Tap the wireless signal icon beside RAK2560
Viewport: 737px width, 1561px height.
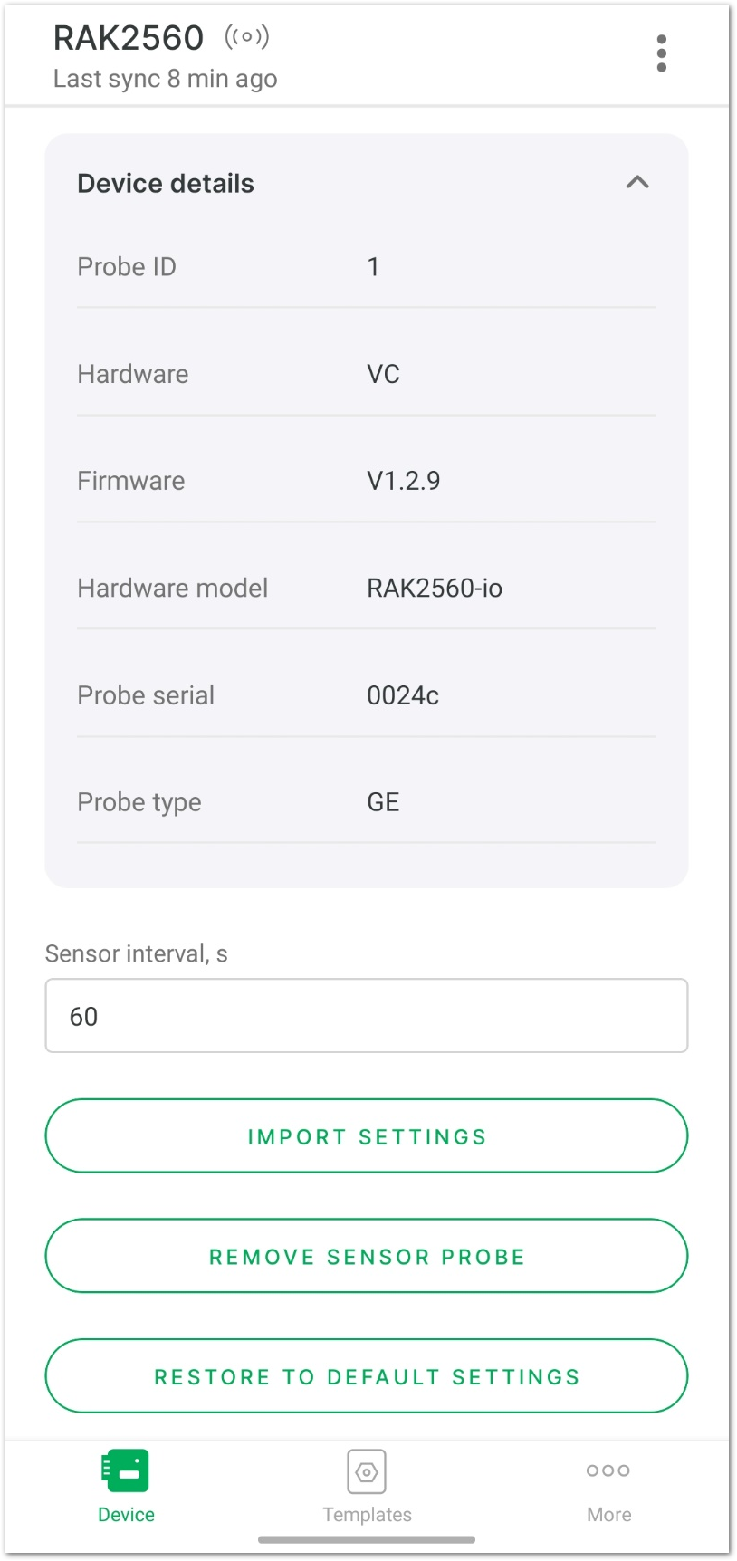[x=247, y=37]
